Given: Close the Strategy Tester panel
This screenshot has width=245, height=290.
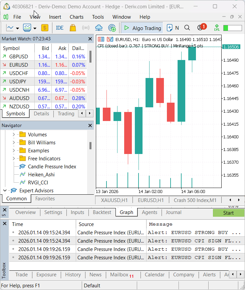Looking at the screenshot, I should [5, 210].
